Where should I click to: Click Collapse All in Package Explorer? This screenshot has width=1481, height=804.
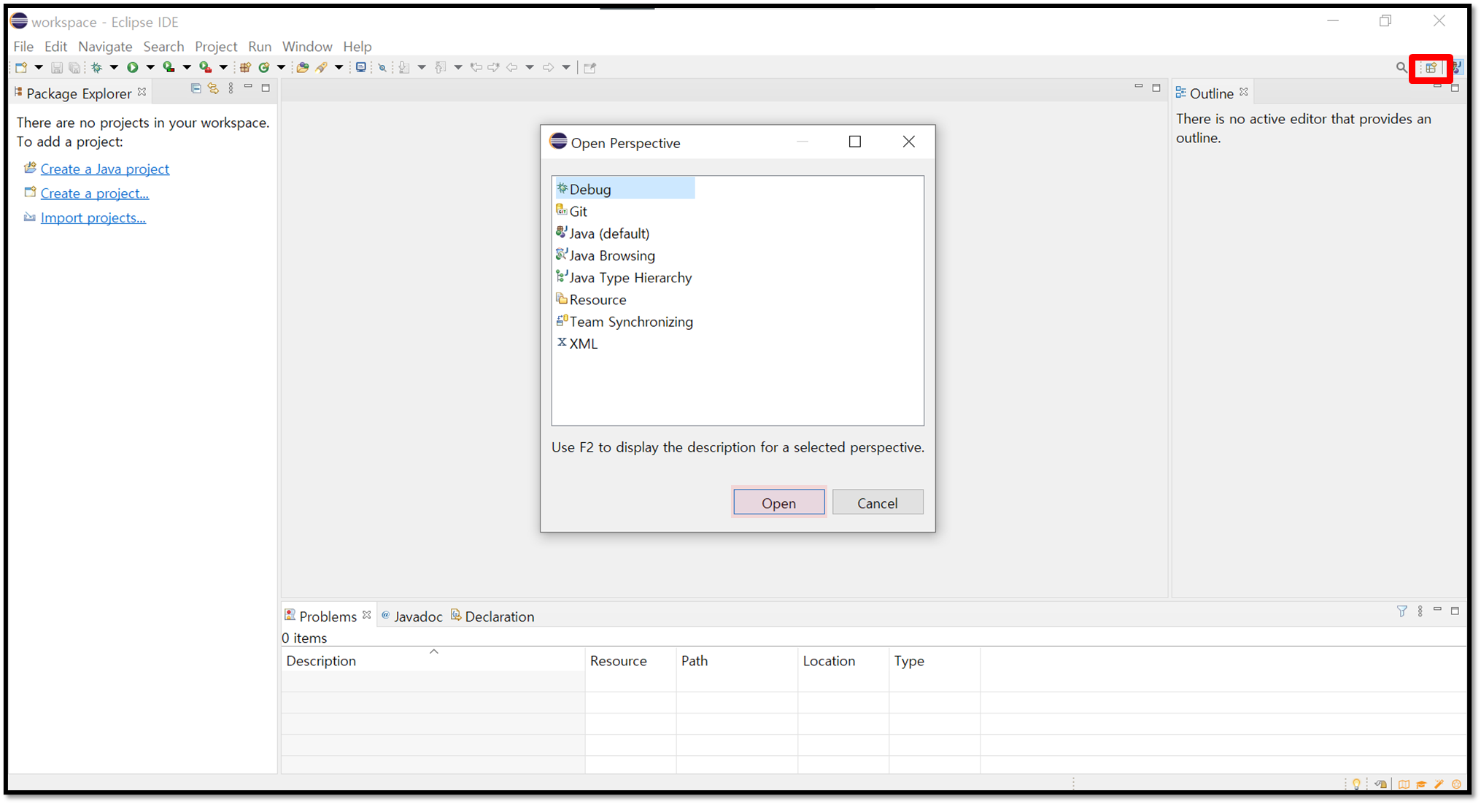[x=196, y=88]
